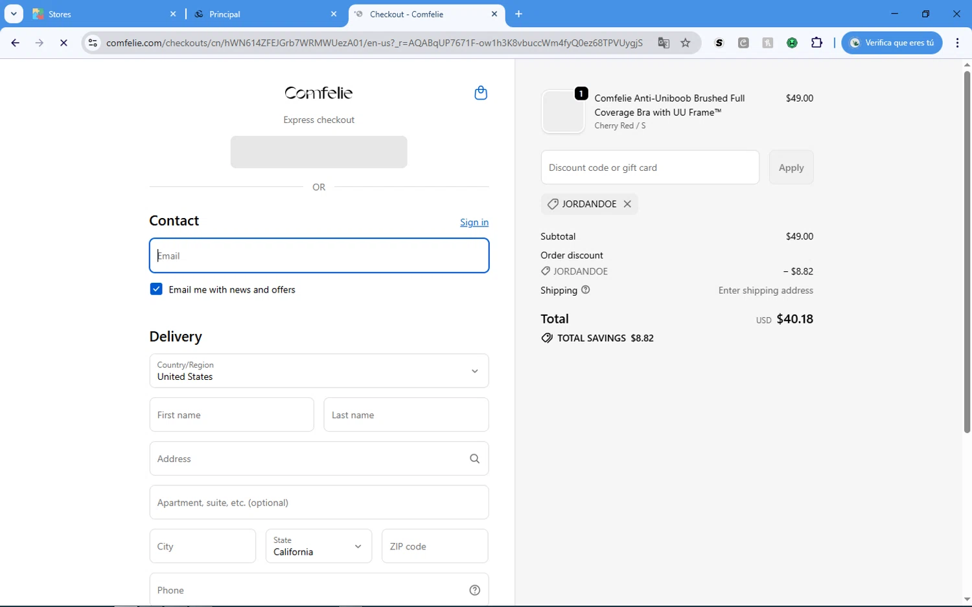The image size is (972, 607).
Task: Open the tab search dropdown arrow
Action: (x=14, y=14)
